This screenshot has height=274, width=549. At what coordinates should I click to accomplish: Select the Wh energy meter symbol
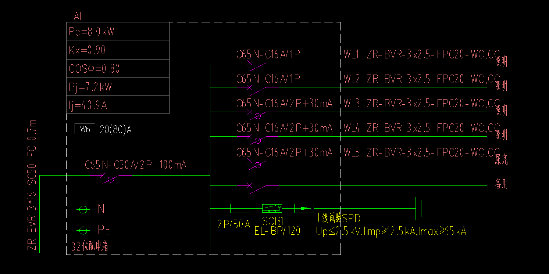click(x=85, y=129)
